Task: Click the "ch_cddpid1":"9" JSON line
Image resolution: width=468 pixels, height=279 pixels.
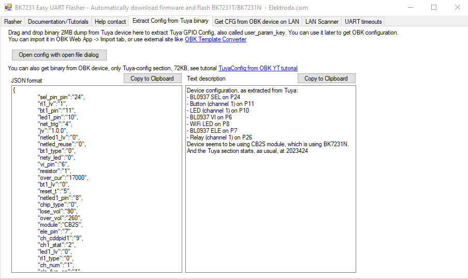Action: 60,238
